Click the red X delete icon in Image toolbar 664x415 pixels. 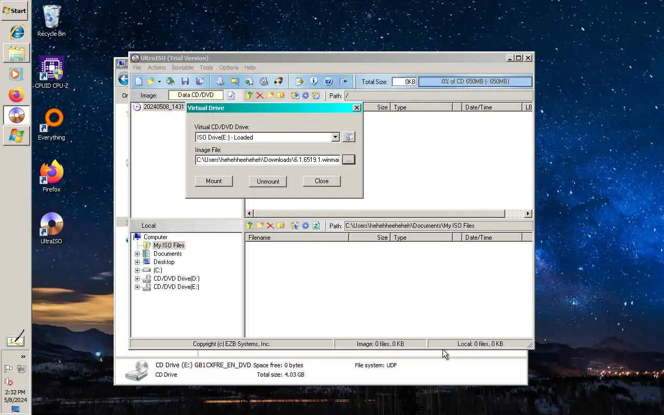point(260,95)
